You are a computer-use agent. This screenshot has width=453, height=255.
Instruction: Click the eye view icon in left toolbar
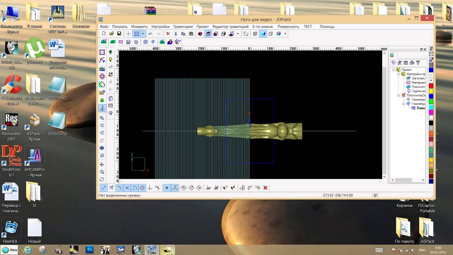(x=102, y=148)
